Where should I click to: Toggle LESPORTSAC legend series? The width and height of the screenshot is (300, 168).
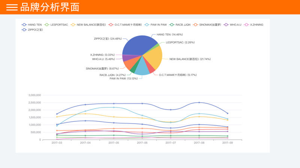click(x=56, y=25)
